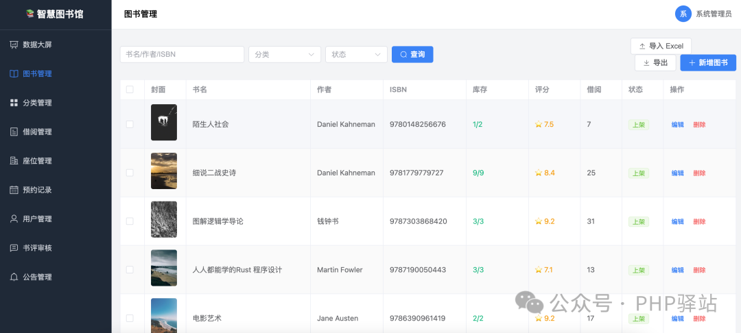Edit the book 陌生人社会

[x=678, y=125]
